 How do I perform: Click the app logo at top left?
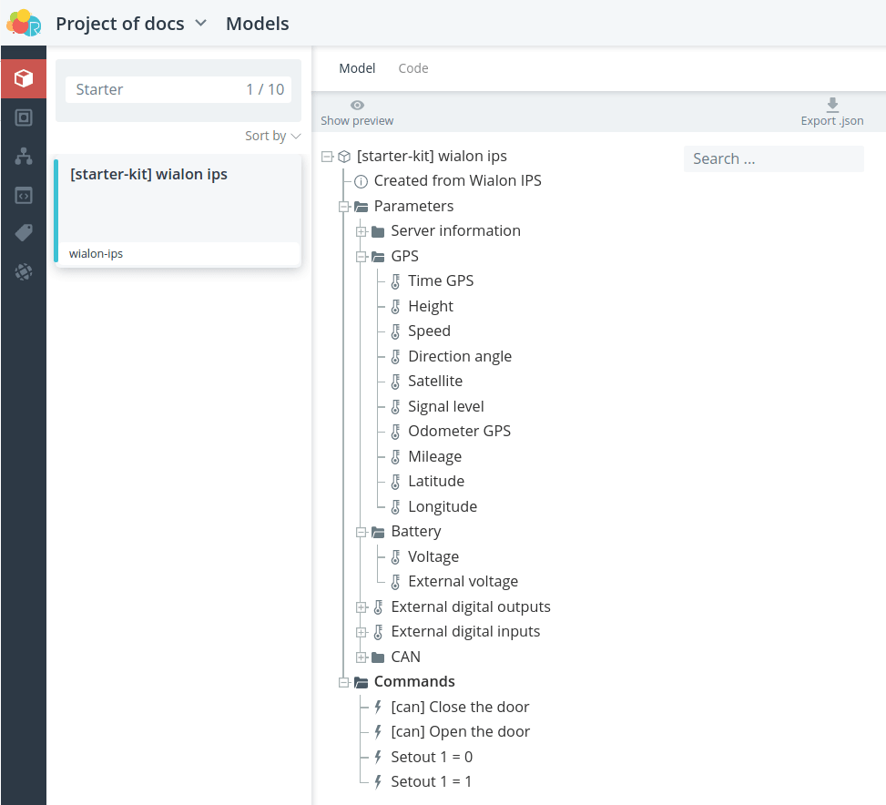(x=23, y=23)
